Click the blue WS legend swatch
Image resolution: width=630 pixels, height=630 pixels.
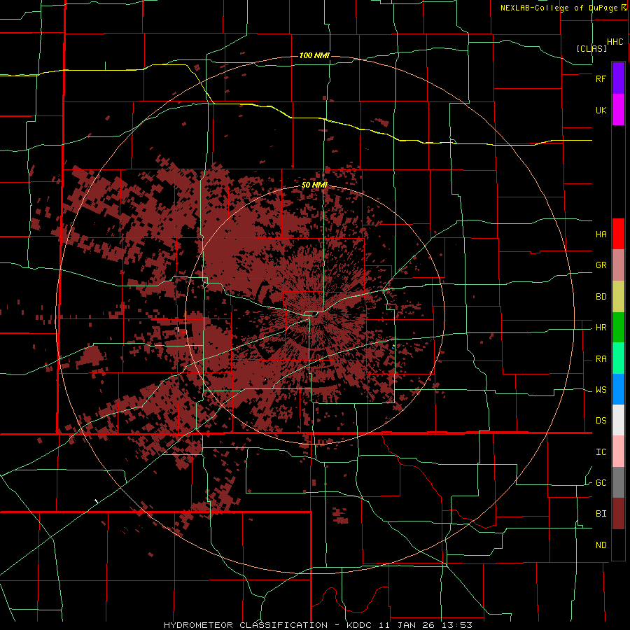[618, 389]
